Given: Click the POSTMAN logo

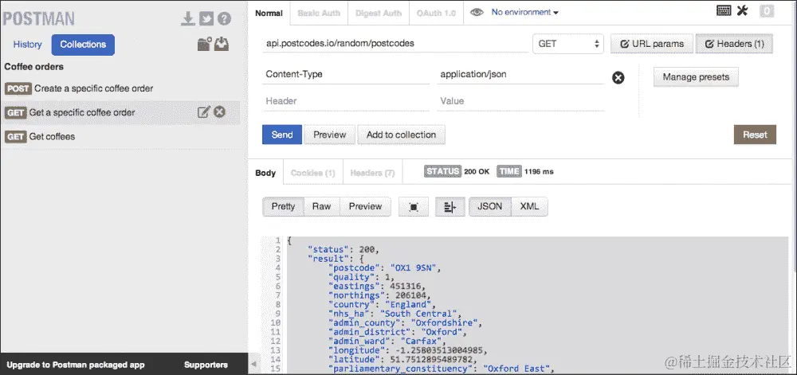Looking at the screenshot, I should (39, 19).
